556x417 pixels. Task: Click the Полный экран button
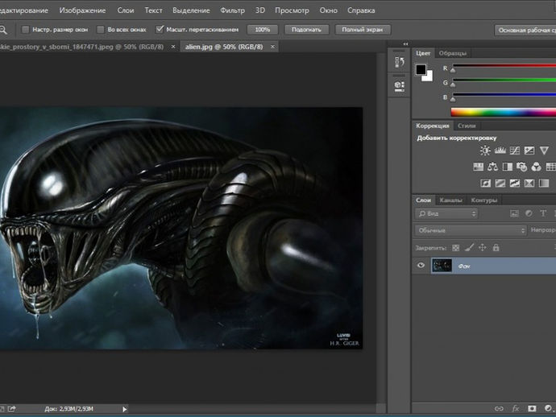363,30
